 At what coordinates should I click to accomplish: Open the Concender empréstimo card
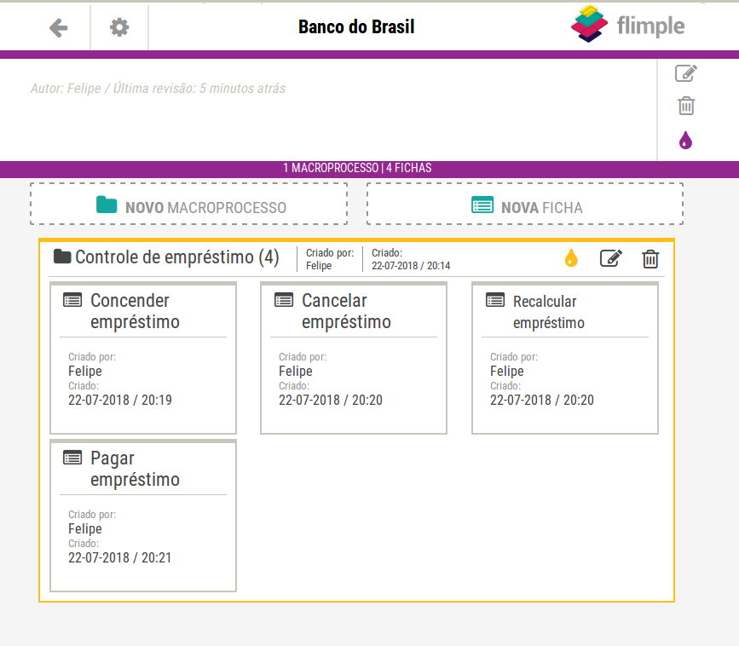pyautogui.click(x=143, y=358)
